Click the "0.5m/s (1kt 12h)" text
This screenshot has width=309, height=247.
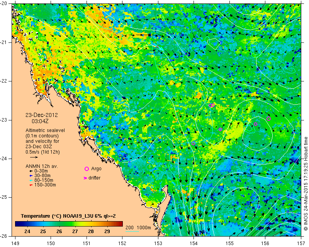(x=42, y=152)
